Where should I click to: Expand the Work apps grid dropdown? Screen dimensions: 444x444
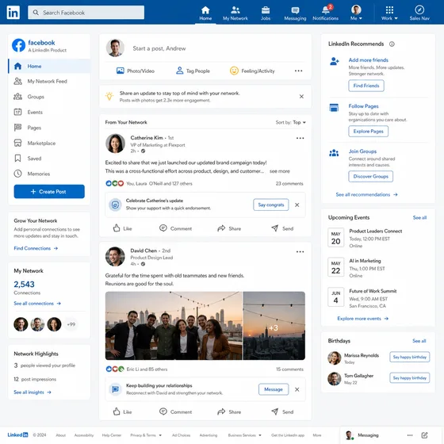pyautogui.click(x=389, y=13)
